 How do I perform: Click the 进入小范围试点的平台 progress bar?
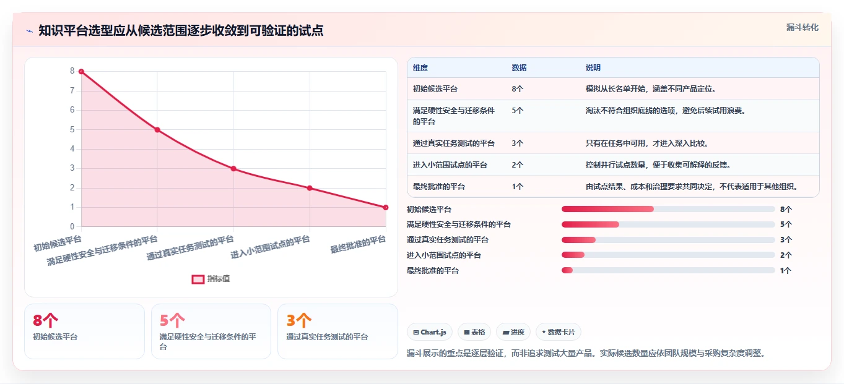click(x=668, y=255)
